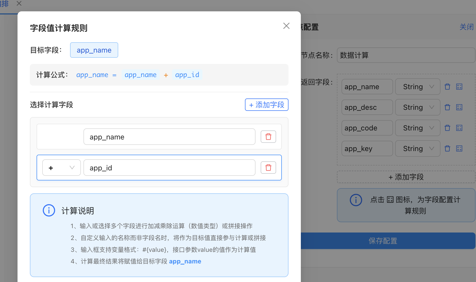476x282 pixels.
Task: Open the plus operator dropdown
Action: click(x=61, y=168)
